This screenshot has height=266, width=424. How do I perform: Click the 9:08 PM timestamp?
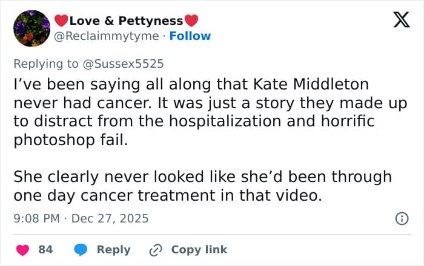coord(36,218)
